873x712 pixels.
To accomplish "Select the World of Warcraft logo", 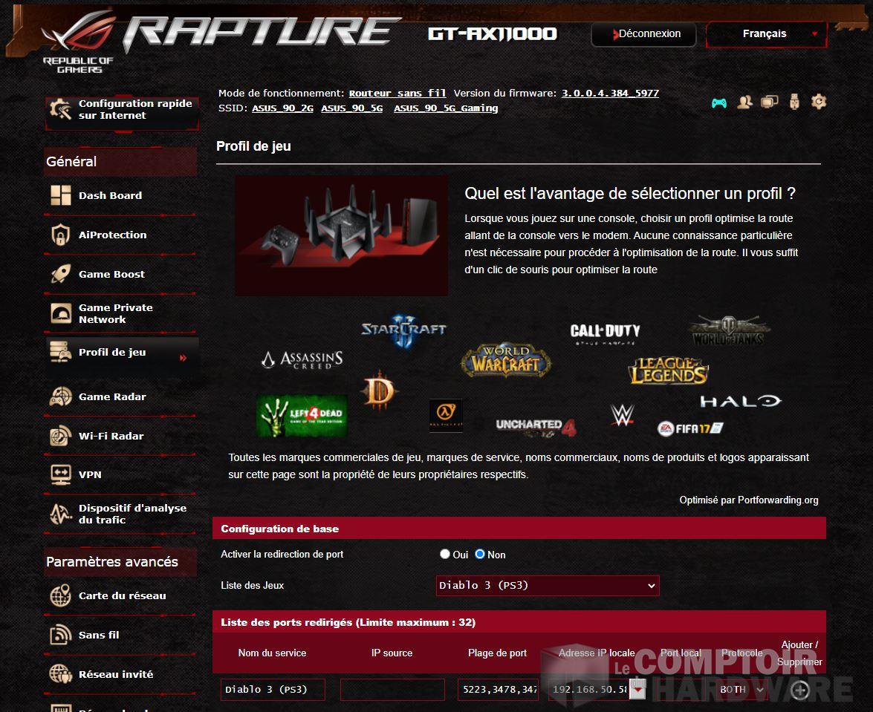I will coord(505,360).
